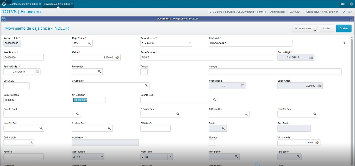355x166 pixels.
Task: Click the NºRendicion input field
Action: (89, 100)
